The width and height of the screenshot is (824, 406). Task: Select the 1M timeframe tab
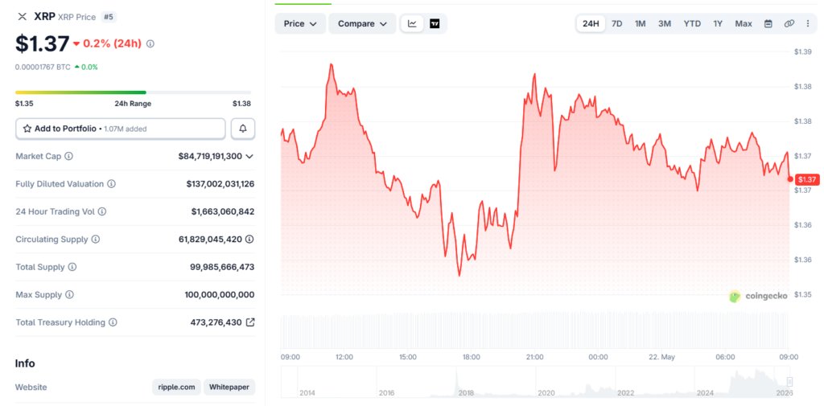[x=640, y=23]
